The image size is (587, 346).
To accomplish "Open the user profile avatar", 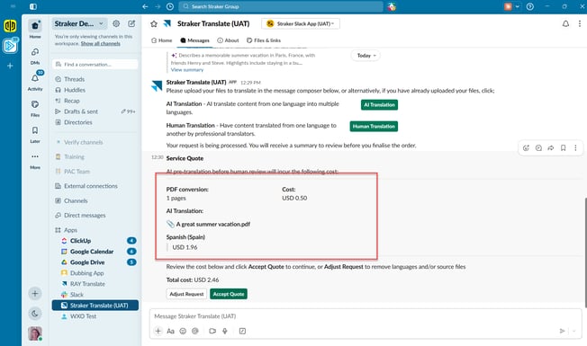I will [35, 333].
